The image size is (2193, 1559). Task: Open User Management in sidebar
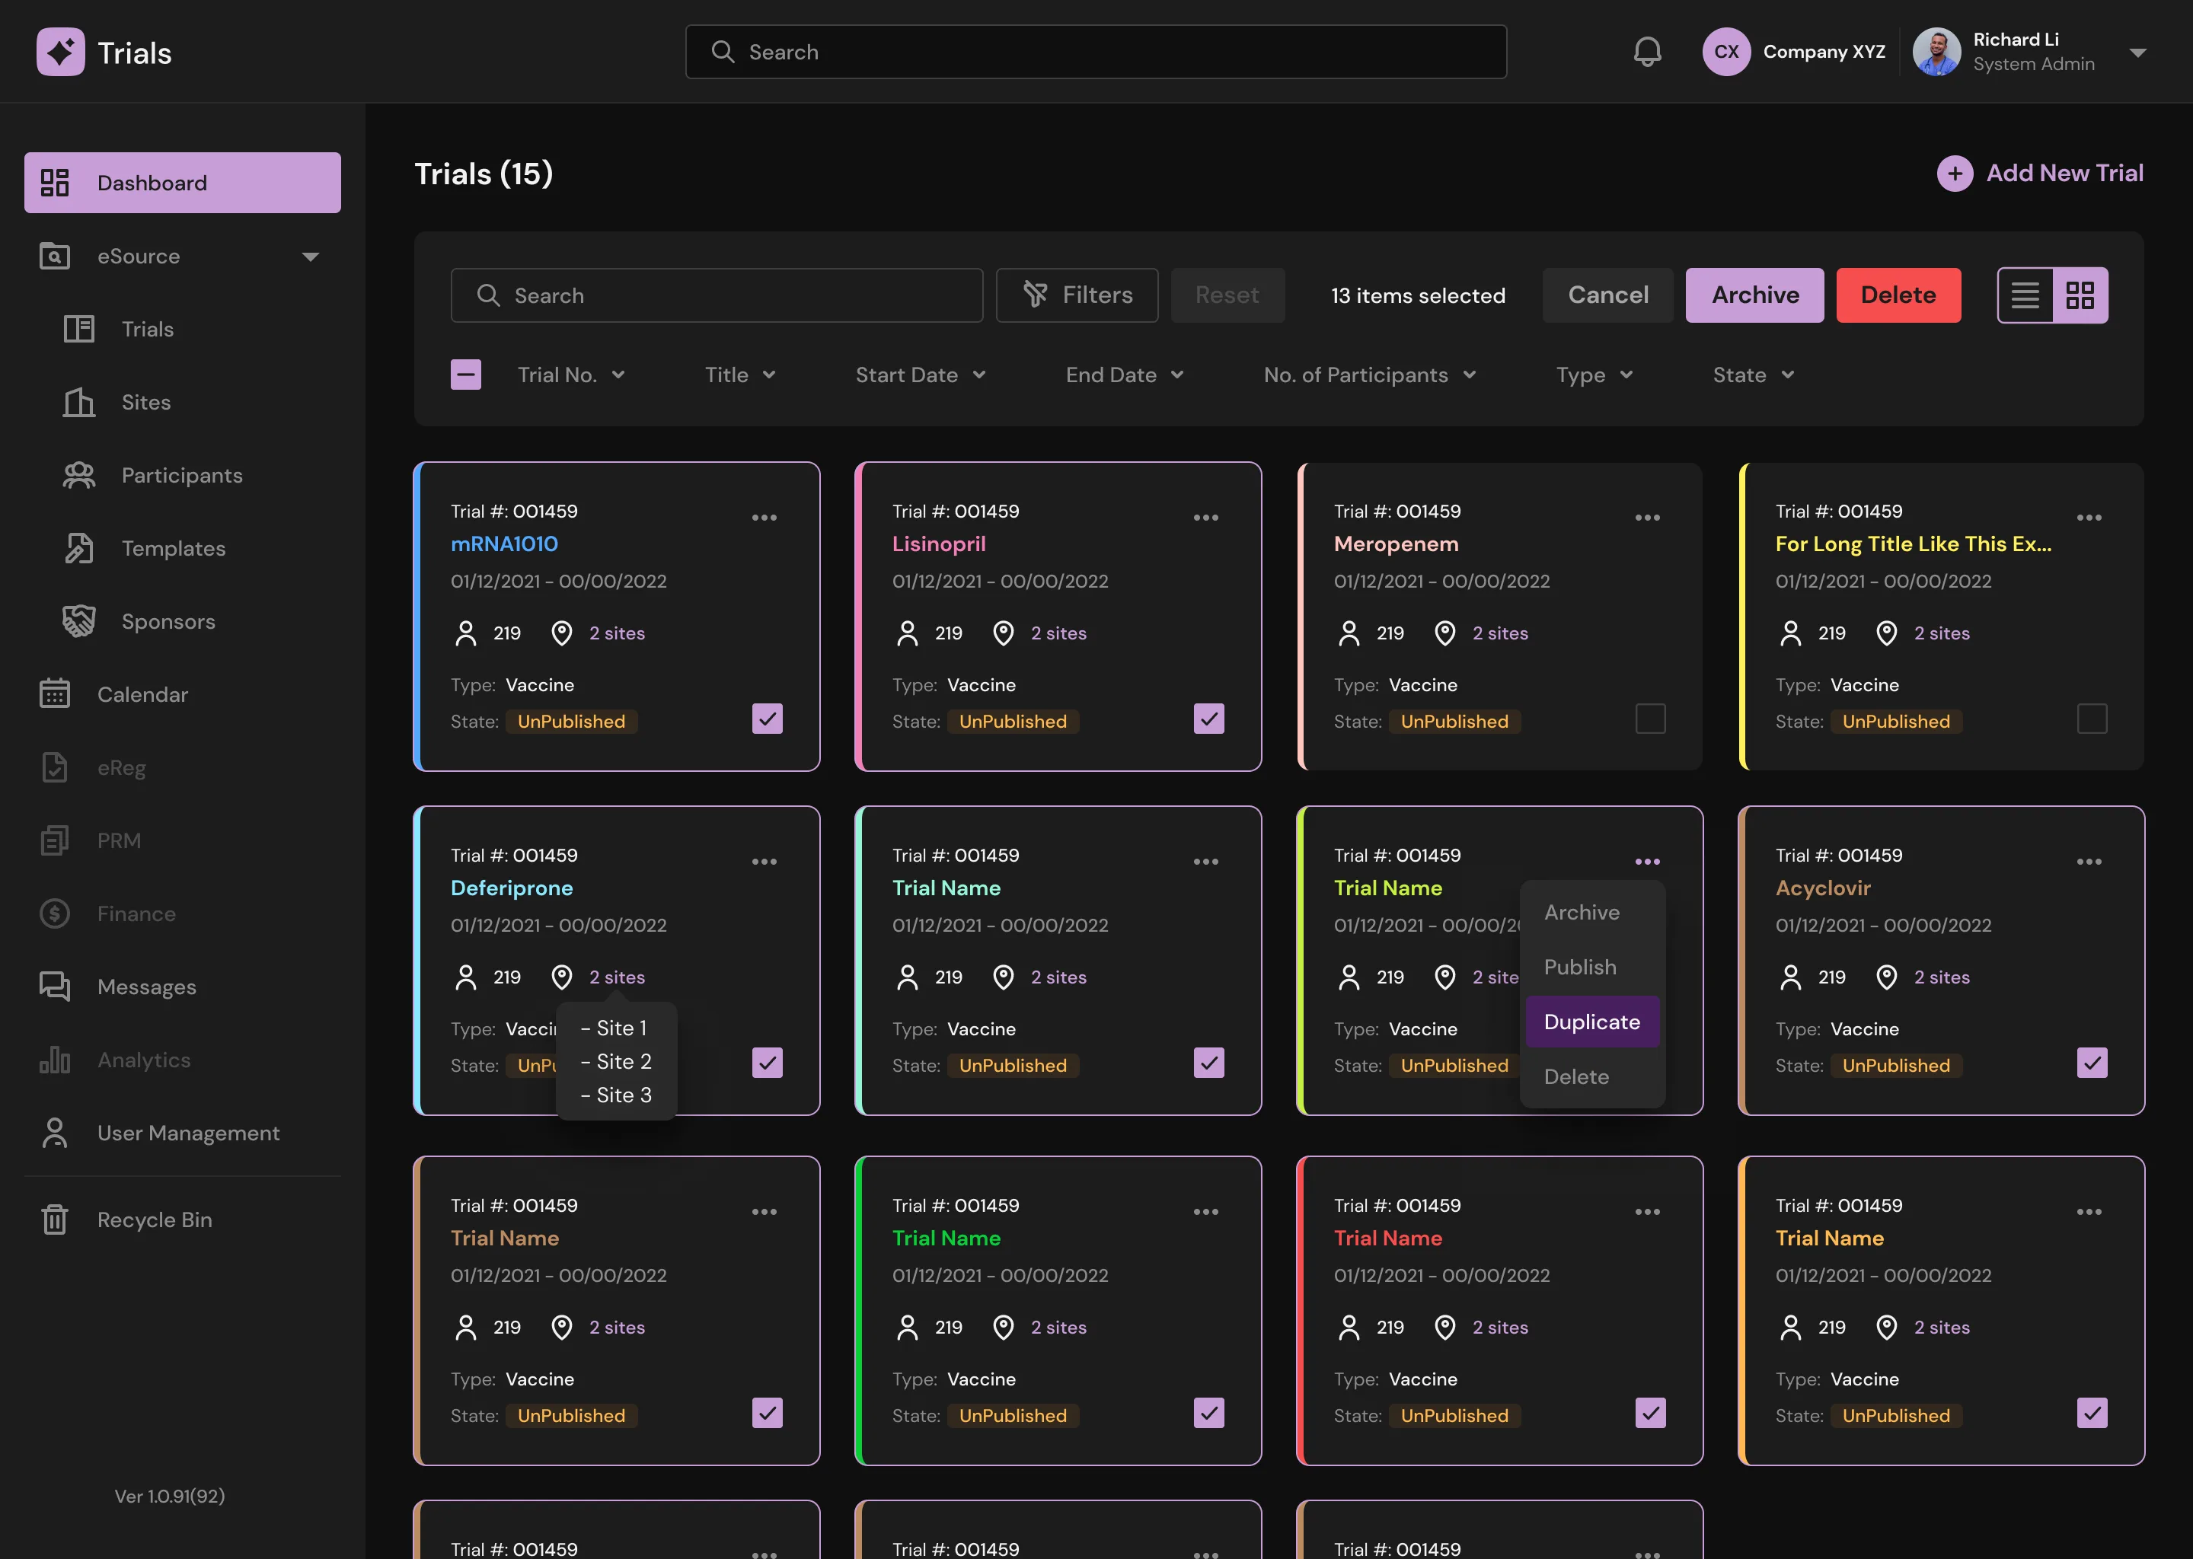pos(183,1133)
